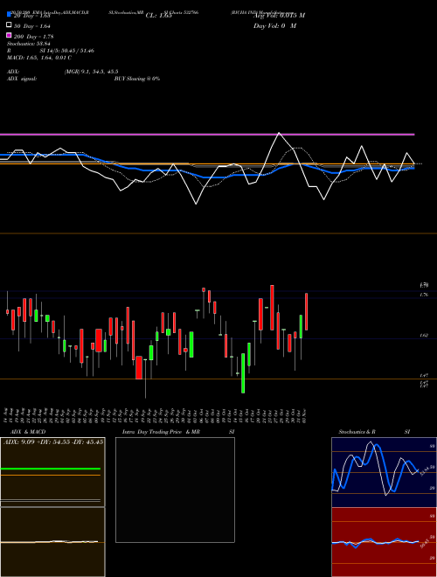Click the last red candlestick on the right

coord(307,311)
